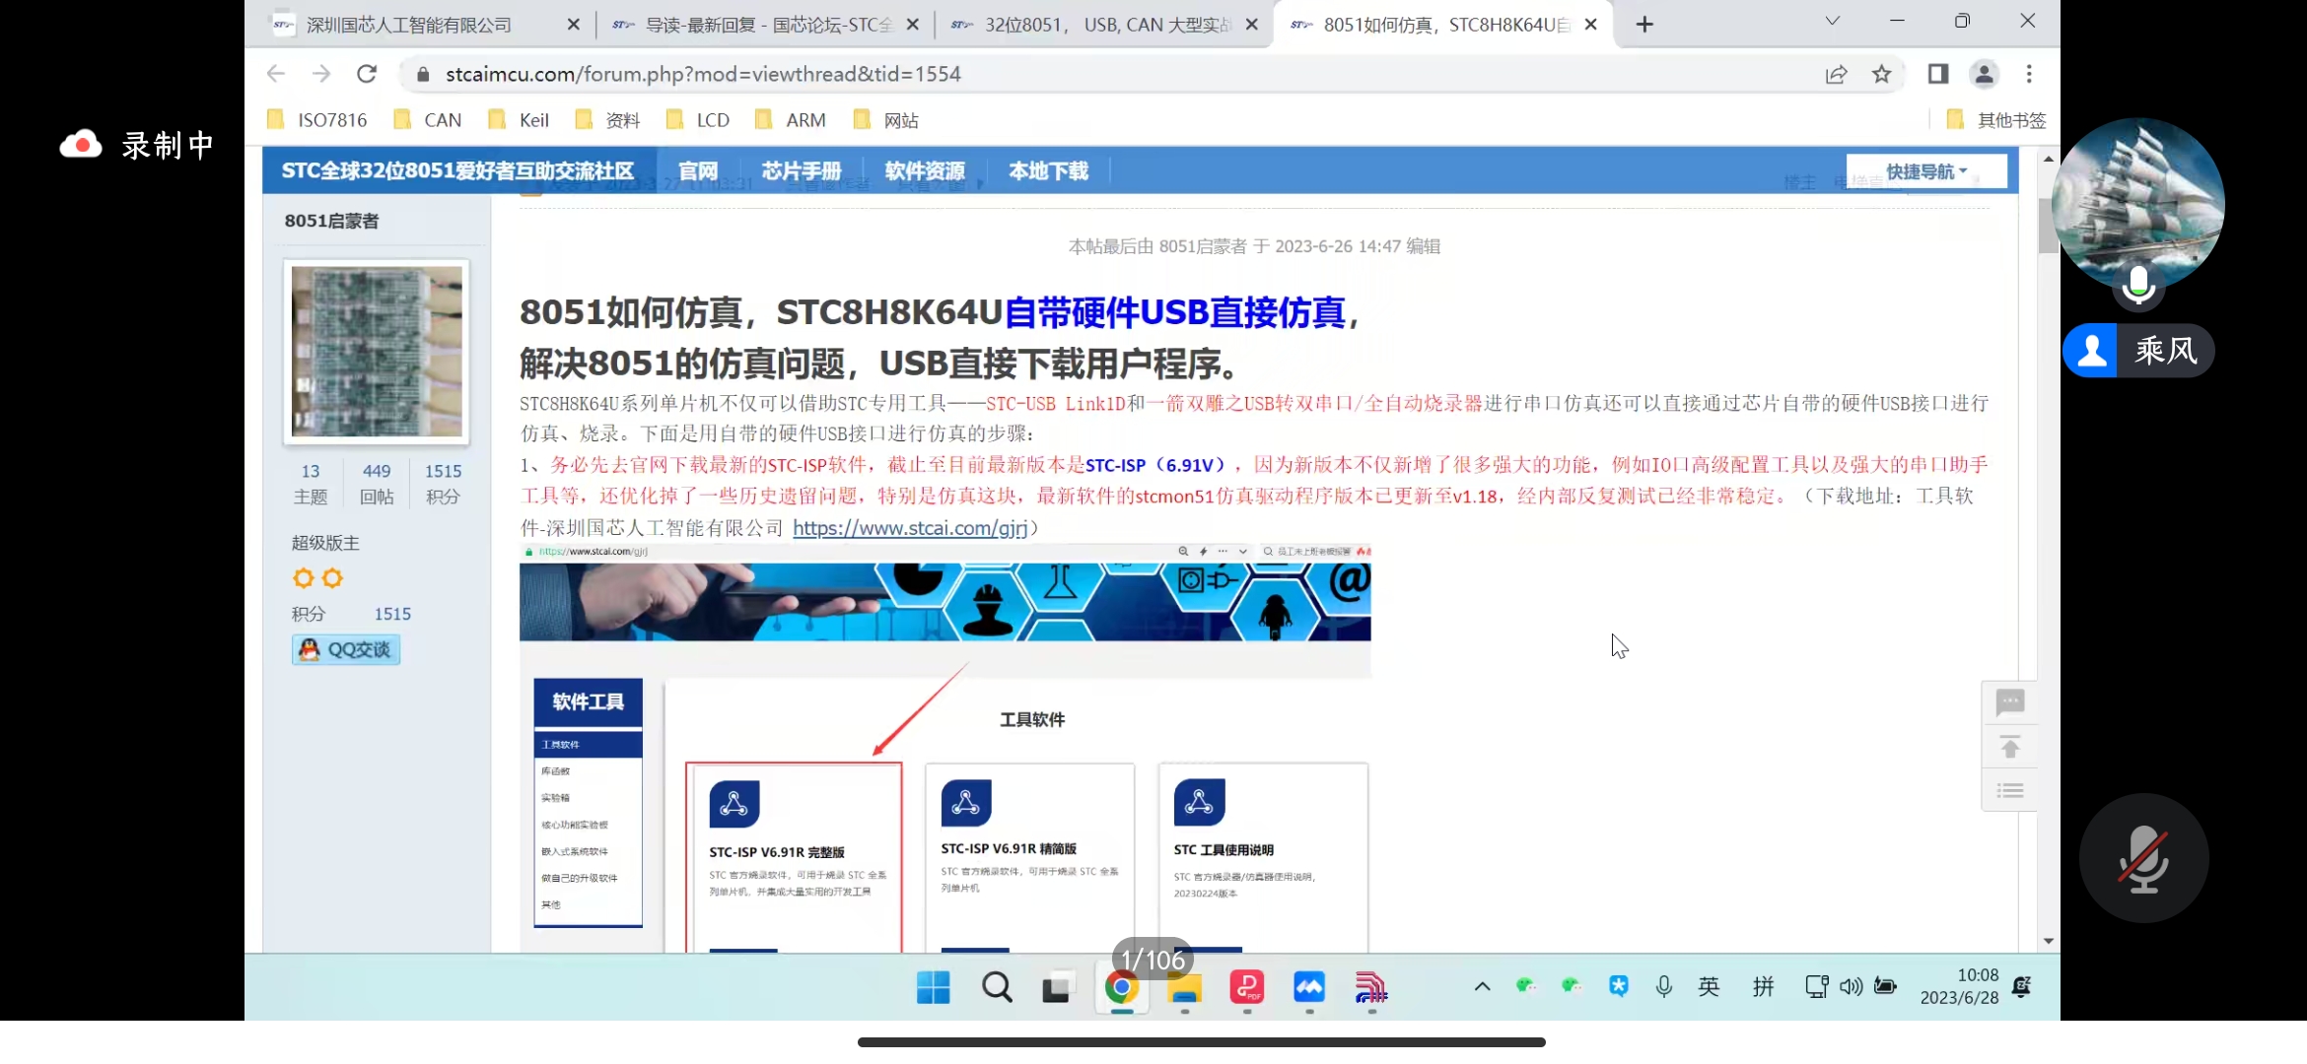Viewport: 2307px width, 1064px height.
Task: View author's 1515 积分 stat
Action: [443, 484]
